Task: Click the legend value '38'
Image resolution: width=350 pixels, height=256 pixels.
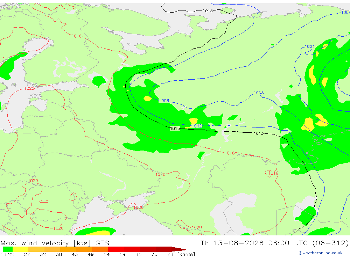Action: pyautogui.click(x=59, y=254)
